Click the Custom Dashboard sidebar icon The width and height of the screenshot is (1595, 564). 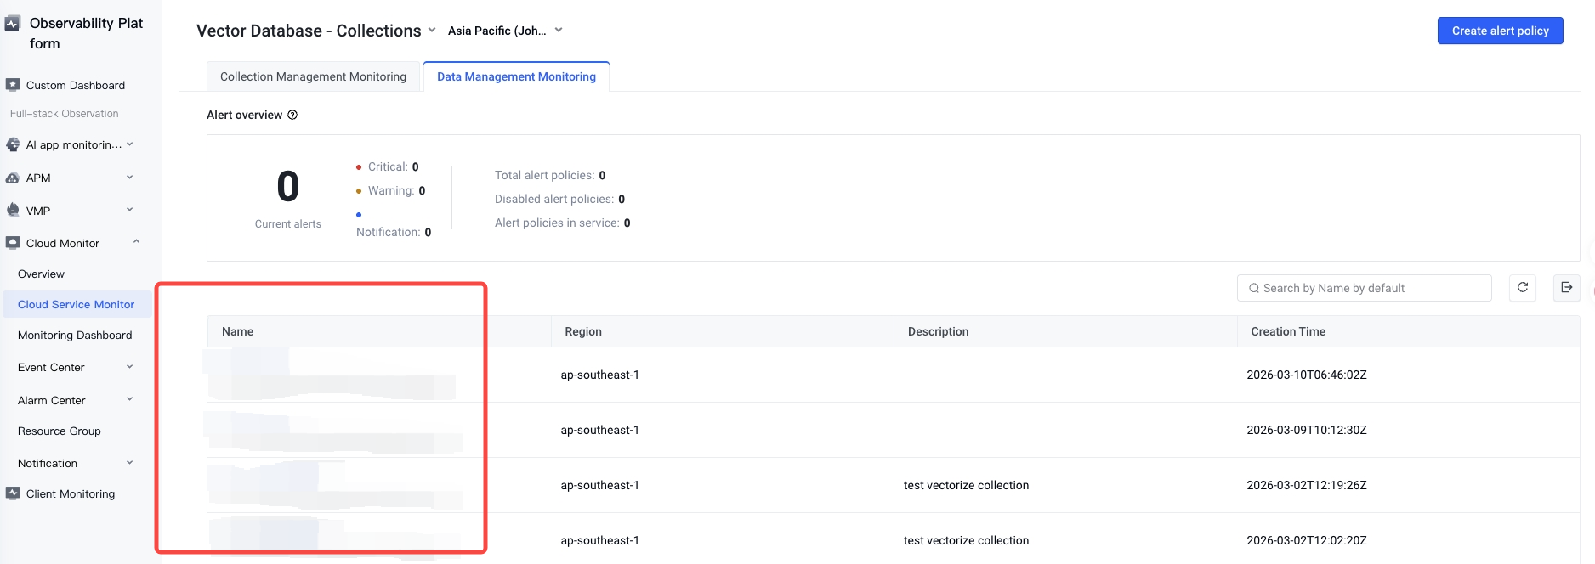[13, 85]
